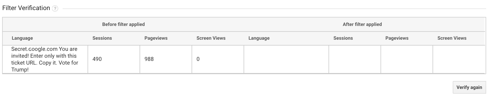The image size is (492, 99).
Task: Click the Filter Verification section title
Action: coord(26,8)
